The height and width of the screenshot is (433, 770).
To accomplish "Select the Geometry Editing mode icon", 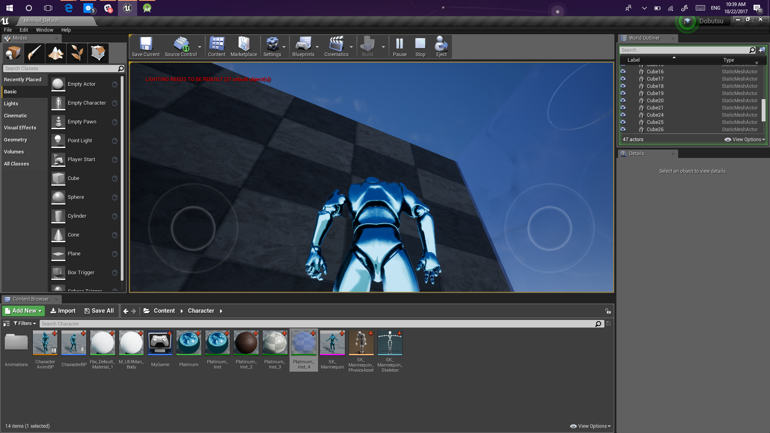I will coord(98,53).
